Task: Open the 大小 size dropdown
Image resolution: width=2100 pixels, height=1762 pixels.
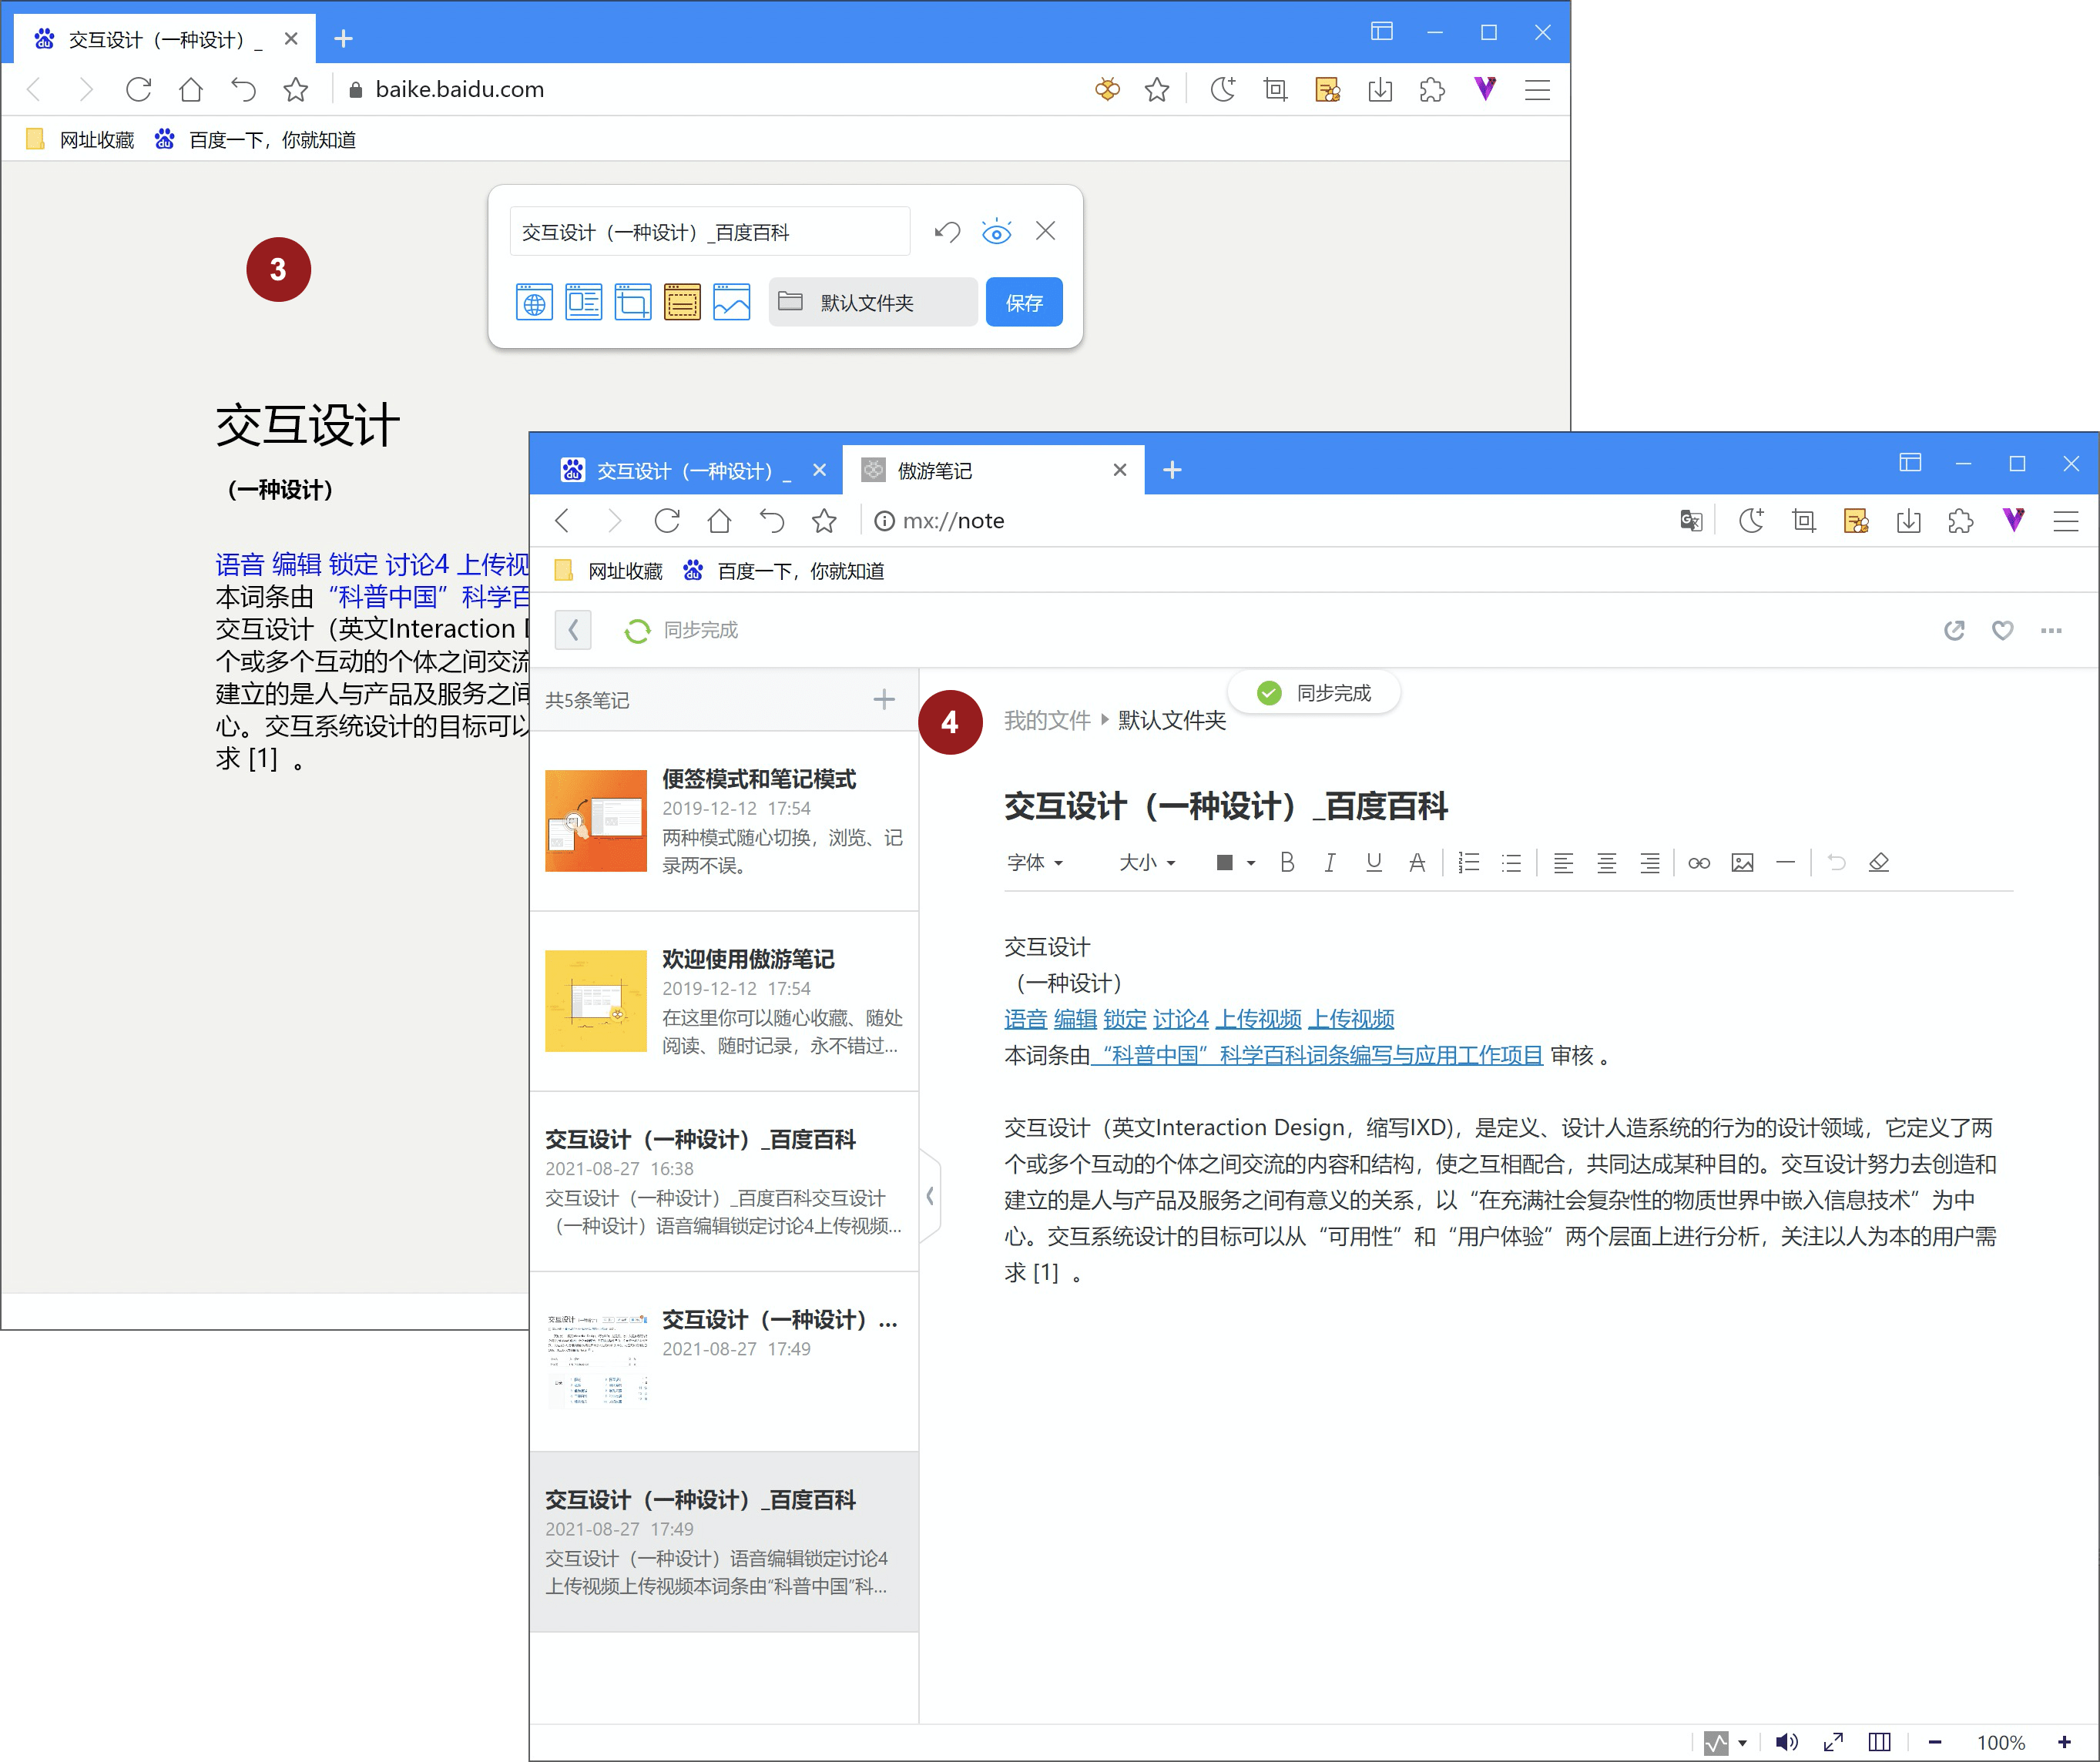Action: pyautogui.click(x=1146, y=863)
